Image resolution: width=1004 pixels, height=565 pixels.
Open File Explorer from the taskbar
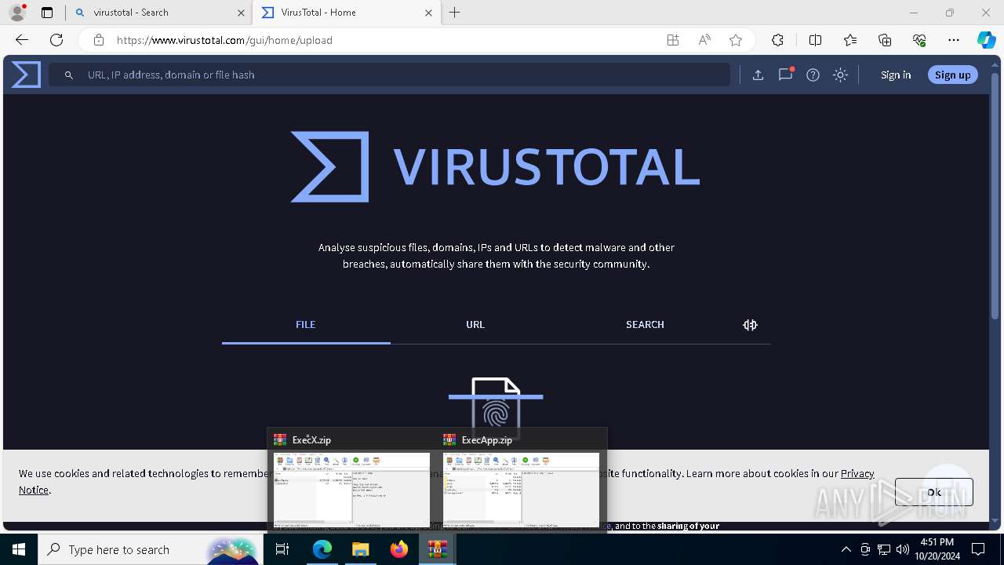point(360,549)
